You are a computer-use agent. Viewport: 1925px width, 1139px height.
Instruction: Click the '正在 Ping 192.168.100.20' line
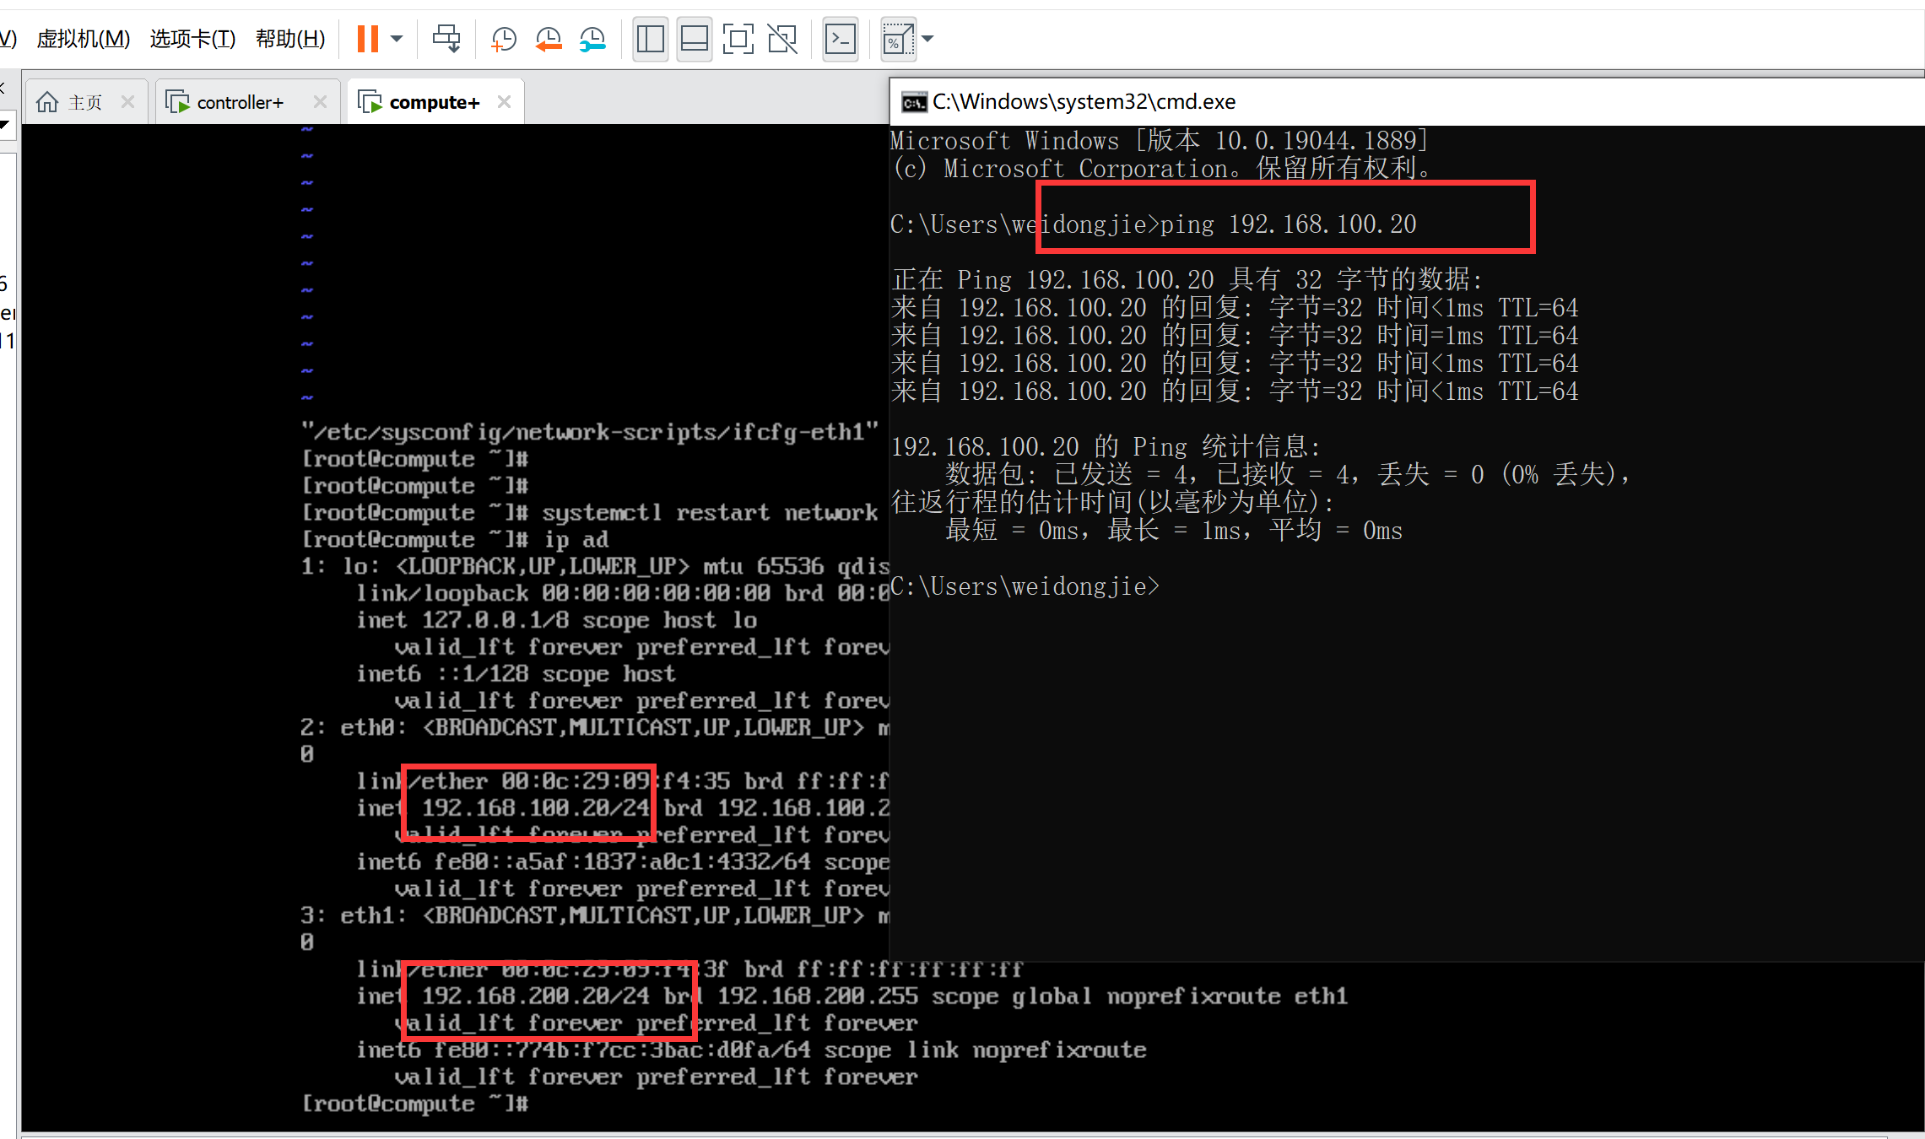tap(1187, 279)
